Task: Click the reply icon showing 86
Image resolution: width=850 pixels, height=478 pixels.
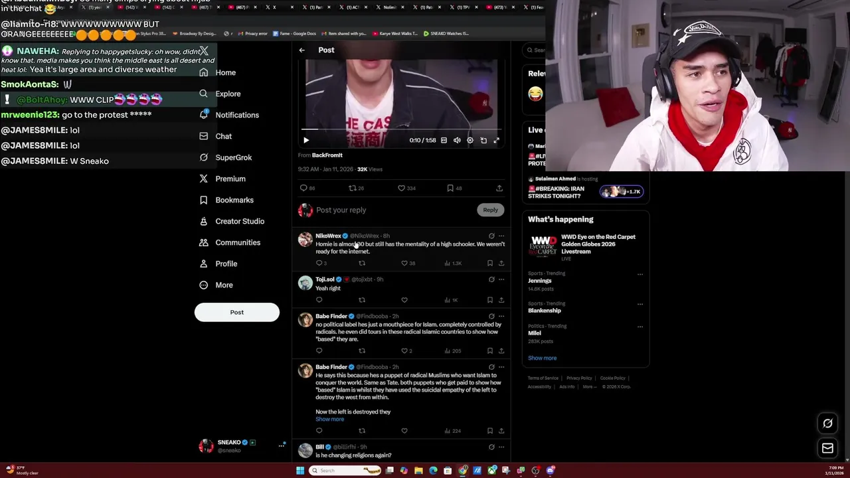Action: 304,188
